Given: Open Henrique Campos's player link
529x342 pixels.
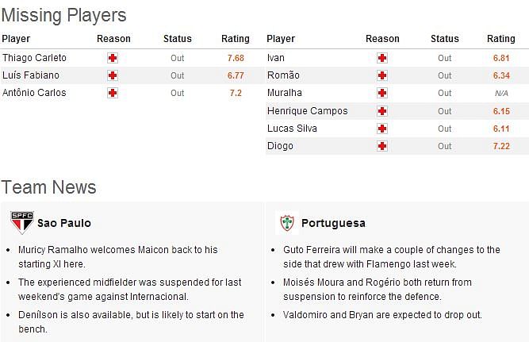Looking at the screenshot, I should (x=308, y=111).
